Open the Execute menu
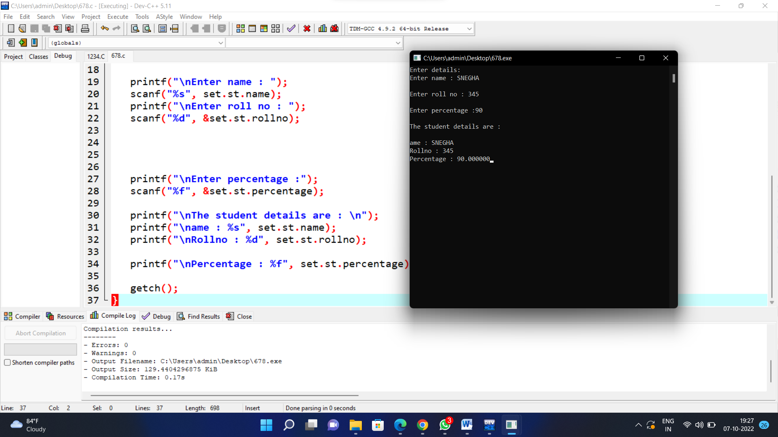The width and height of the screenshot is (778, 437). [118, 17]
